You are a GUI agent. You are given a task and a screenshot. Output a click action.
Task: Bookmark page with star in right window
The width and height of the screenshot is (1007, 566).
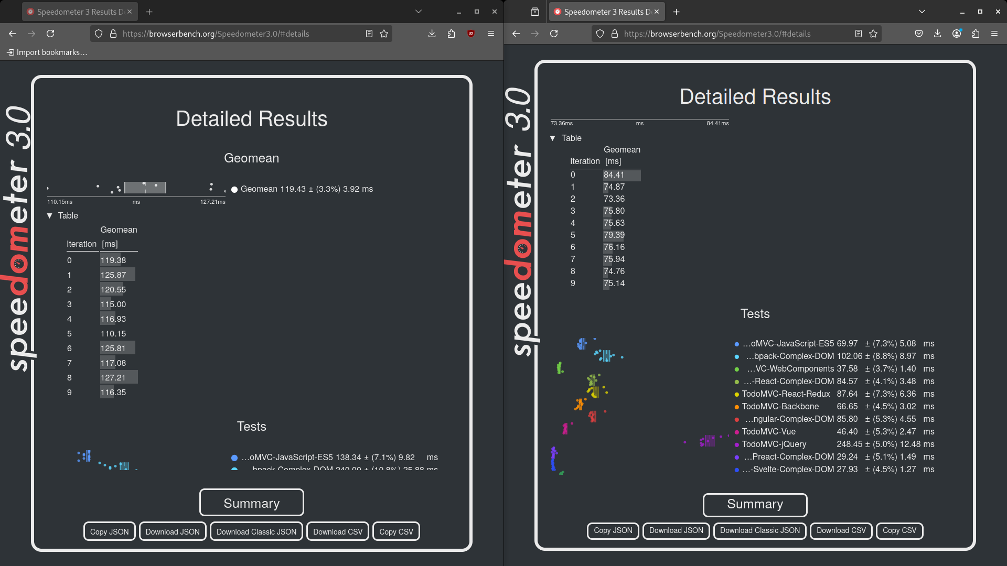coord(873,34)
